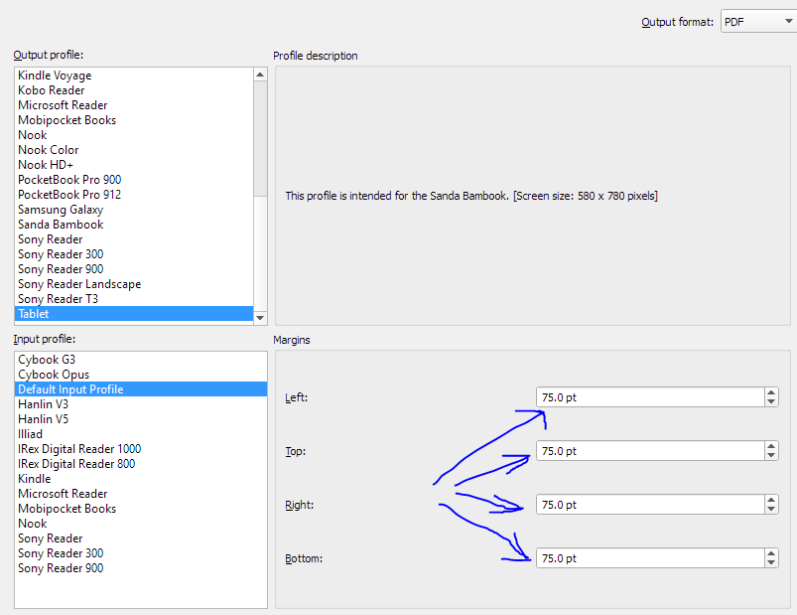Image resolution: width=797 pixels, height=615 pixels.
Task: Select Kindle Voyage output profile
Action: (134, 76)
